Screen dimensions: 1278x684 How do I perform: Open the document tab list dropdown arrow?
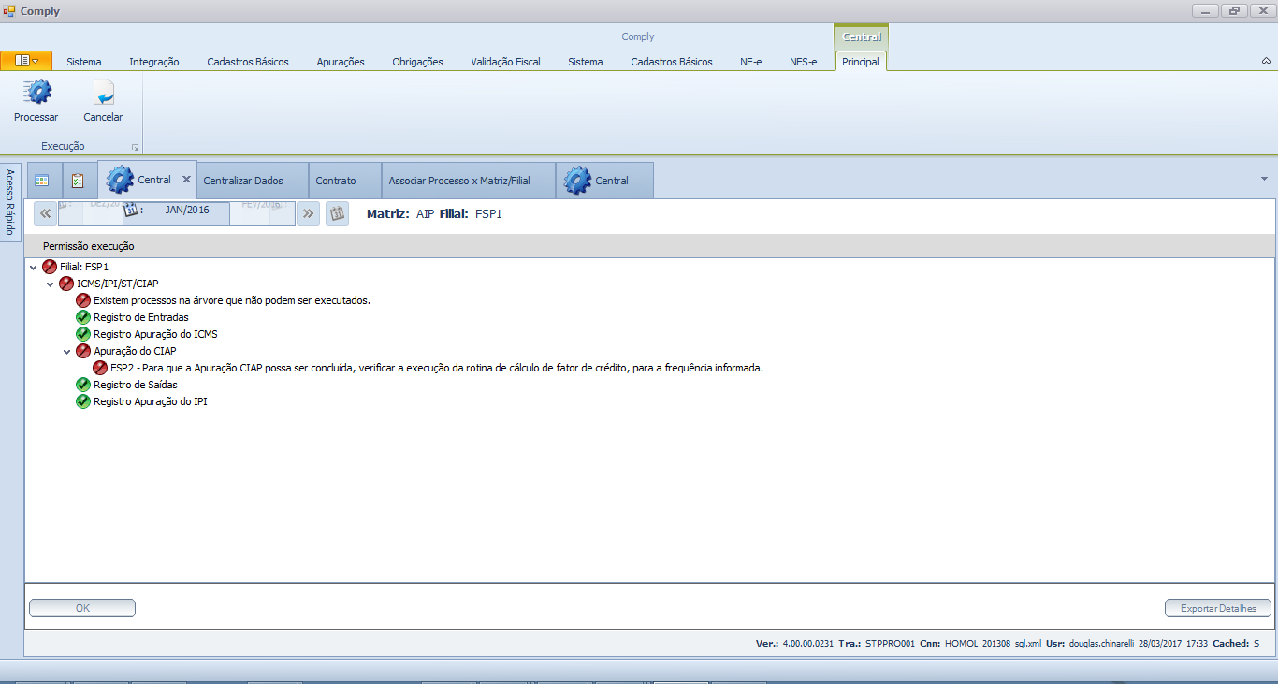point(1264,179)
